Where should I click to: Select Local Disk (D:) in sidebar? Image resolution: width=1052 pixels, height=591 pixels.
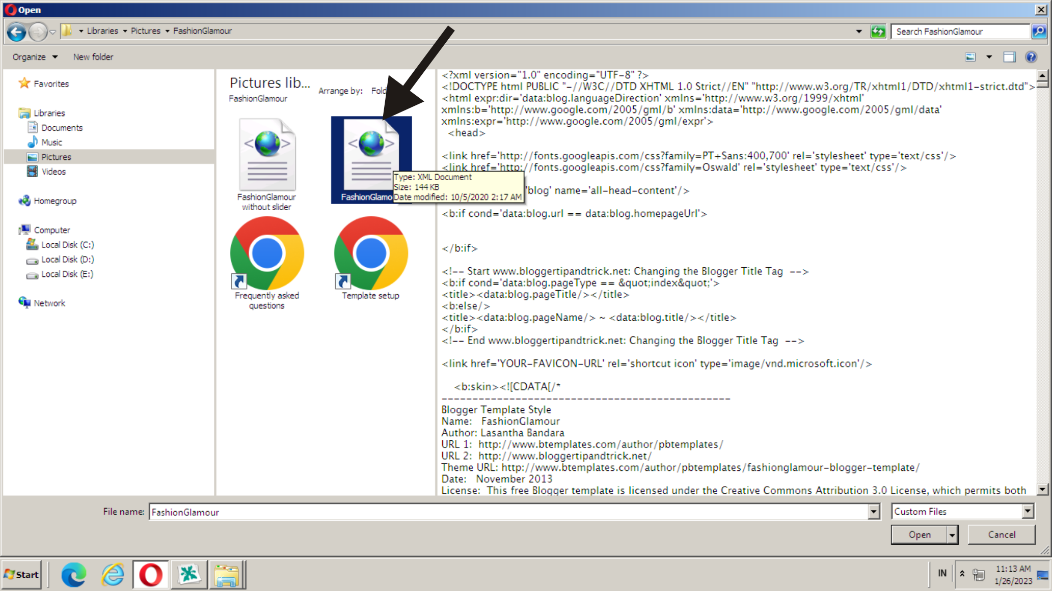coord(67,260)
